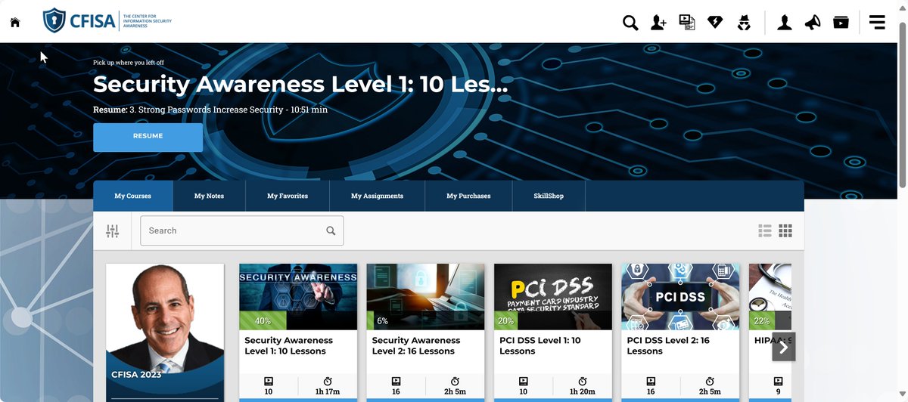Viewport: 908px width, 402px height.
Task: Open the search magnifier in header
Action: pyautogui.click(x=630, y=23)
